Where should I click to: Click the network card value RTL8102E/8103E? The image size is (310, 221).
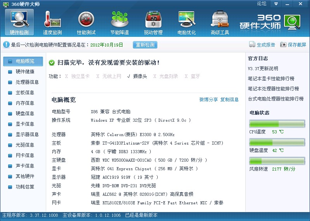click(157, 203)
